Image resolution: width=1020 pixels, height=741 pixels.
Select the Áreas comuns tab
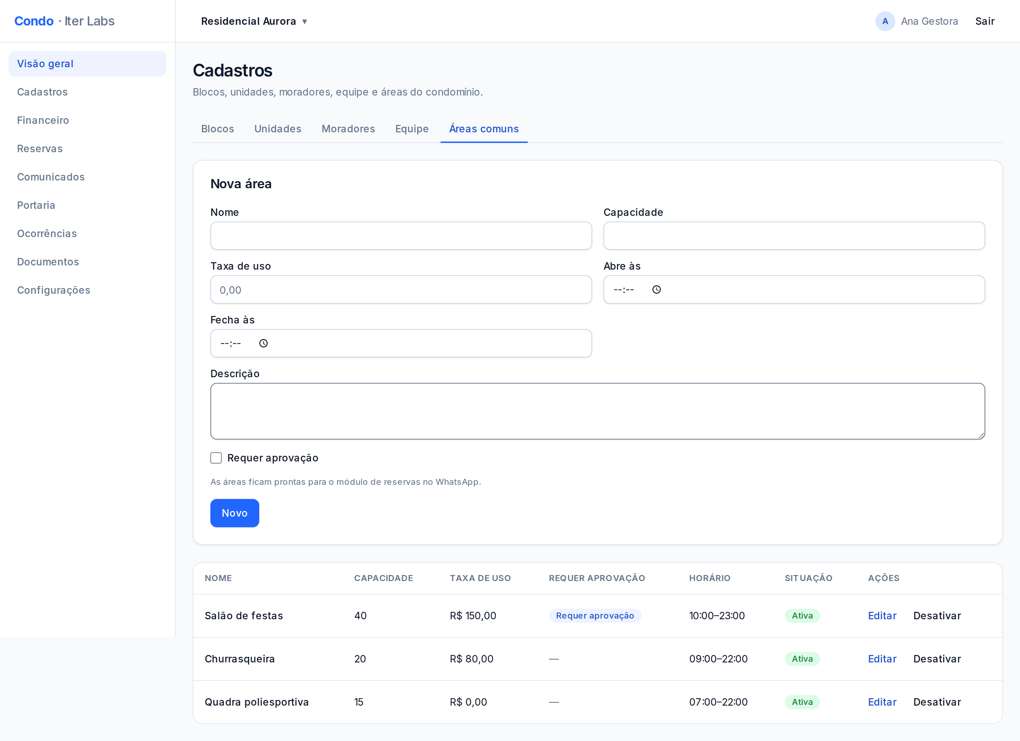[x=484, y=129]
